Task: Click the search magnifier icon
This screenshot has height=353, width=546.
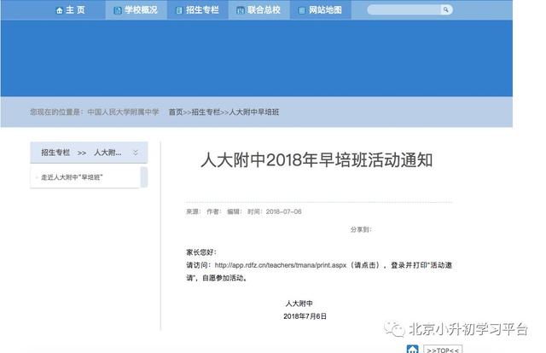Action: (445, 10)
